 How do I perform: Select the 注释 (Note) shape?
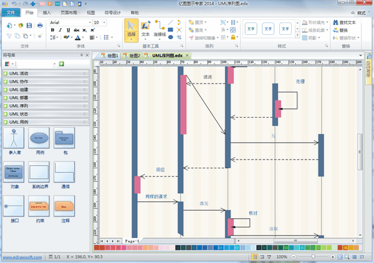65,206
